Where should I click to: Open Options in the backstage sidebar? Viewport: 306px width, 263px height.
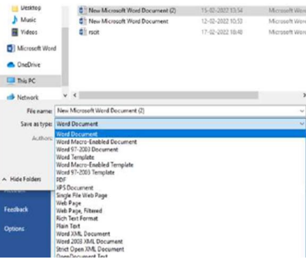[x=14, y=229]
